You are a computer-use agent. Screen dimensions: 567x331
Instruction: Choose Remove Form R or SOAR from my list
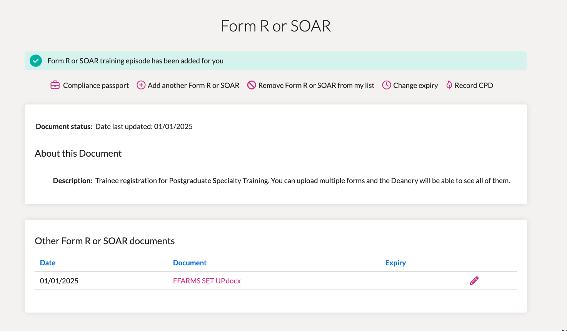pos(316,85)
